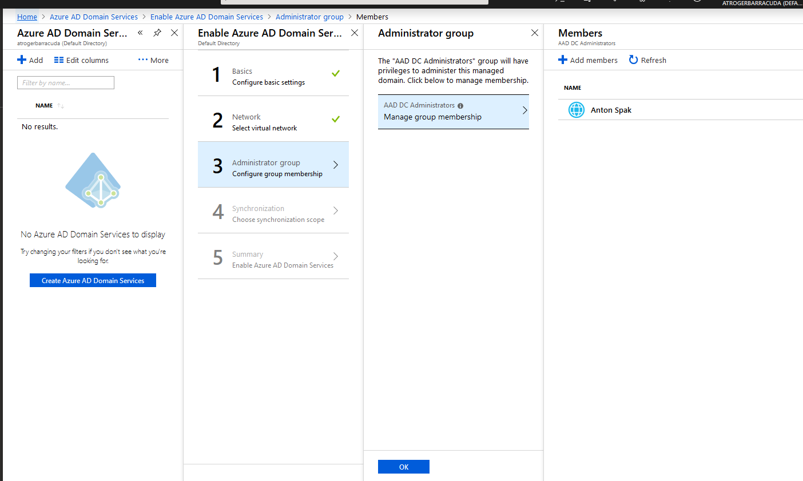Expand Administrator group step chevron

[336, 165]
